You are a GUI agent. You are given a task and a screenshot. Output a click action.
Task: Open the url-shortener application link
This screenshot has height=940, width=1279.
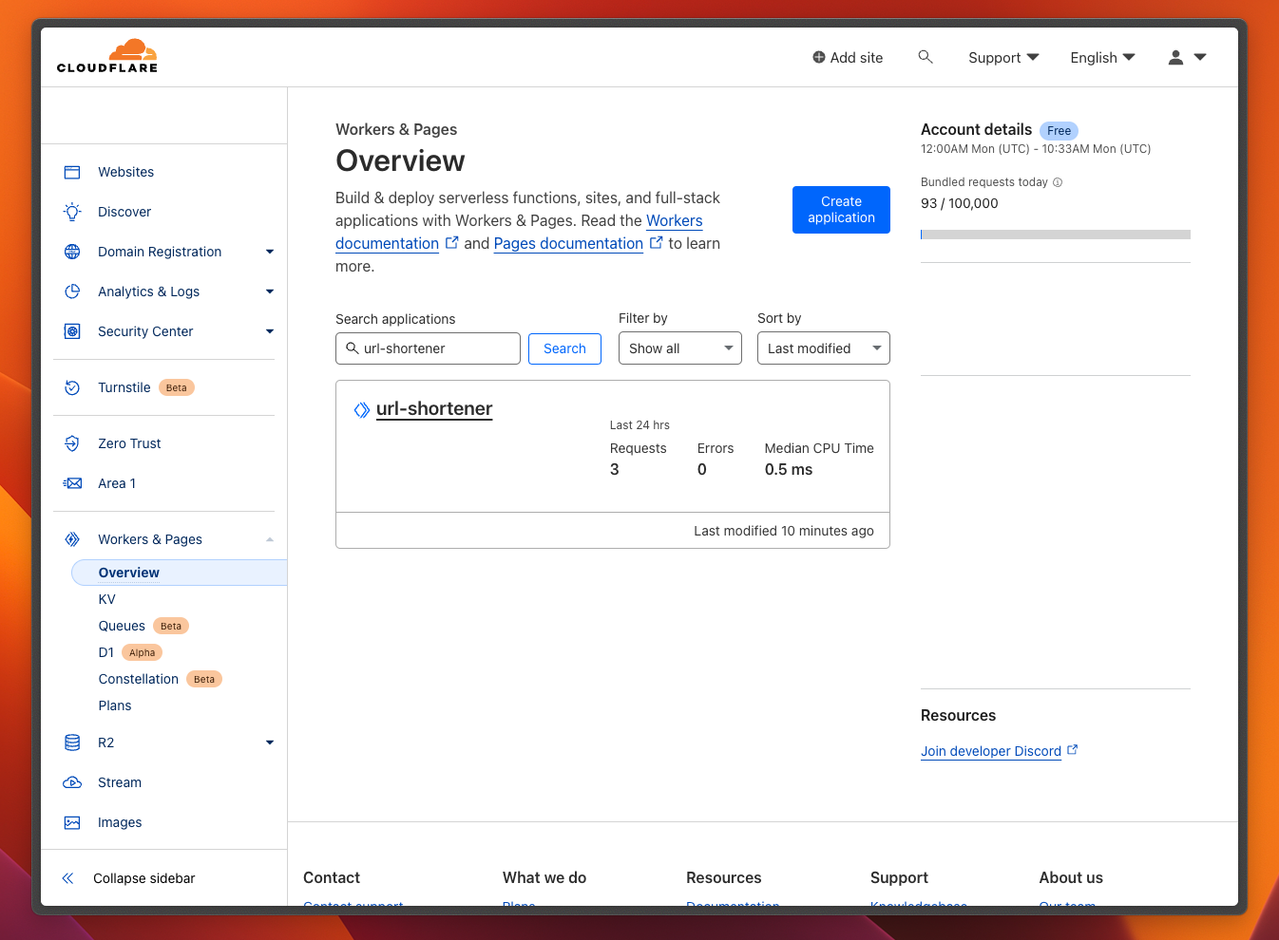(x=434, y=408)
